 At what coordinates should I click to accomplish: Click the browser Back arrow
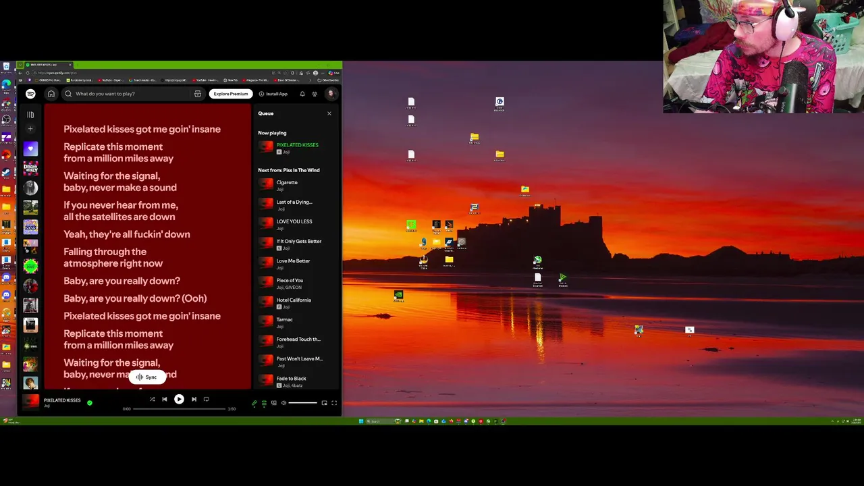tap(20, 73)
